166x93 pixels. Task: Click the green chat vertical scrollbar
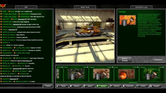click(x=52, y=70)
